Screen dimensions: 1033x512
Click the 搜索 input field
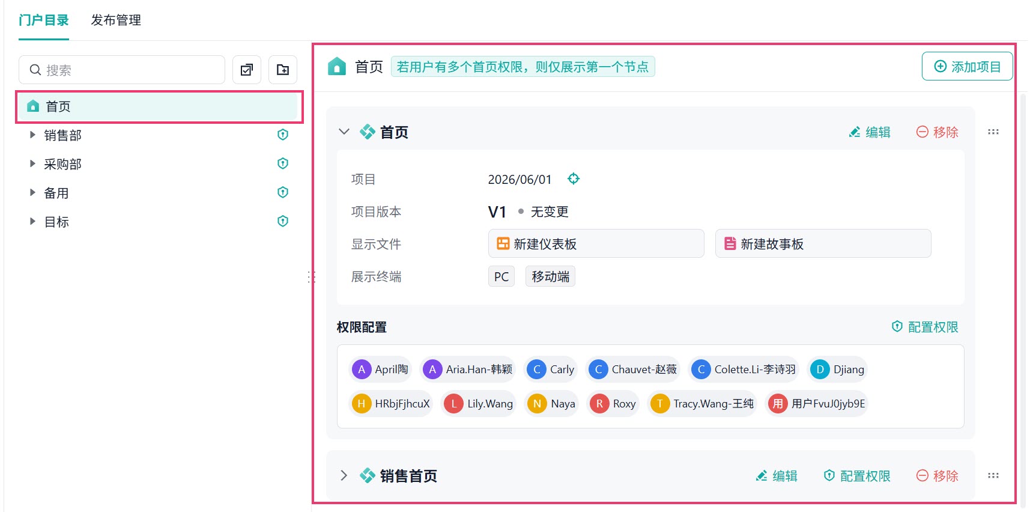(x=122, y=70)
